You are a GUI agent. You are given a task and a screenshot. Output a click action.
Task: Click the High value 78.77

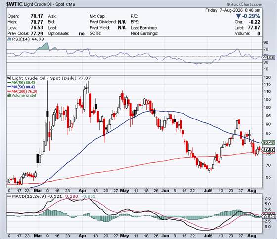[37, 22]
